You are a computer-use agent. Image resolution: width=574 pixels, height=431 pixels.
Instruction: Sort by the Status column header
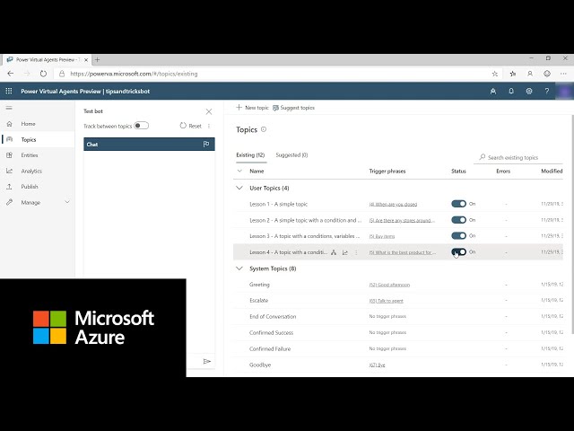click(x=458, y=172)
